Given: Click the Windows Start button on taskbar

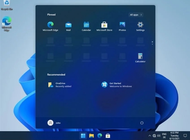Looking at the screenshot, I should [83, 136].
